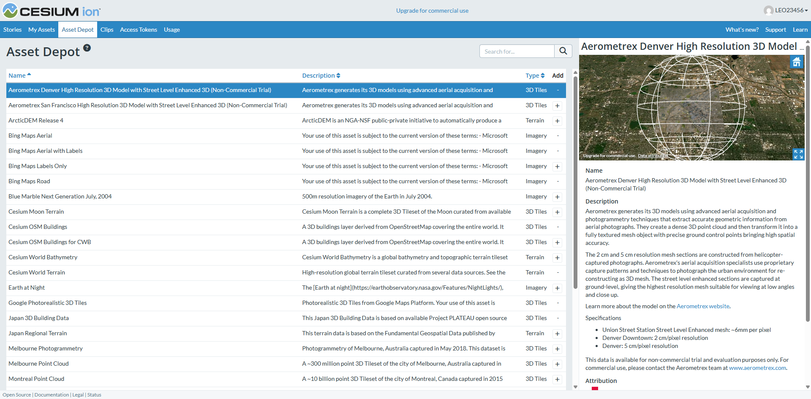Screen dimensions: 811x399
Task: Select Cesium World Terrain row
Action: (x=286, y=273)
